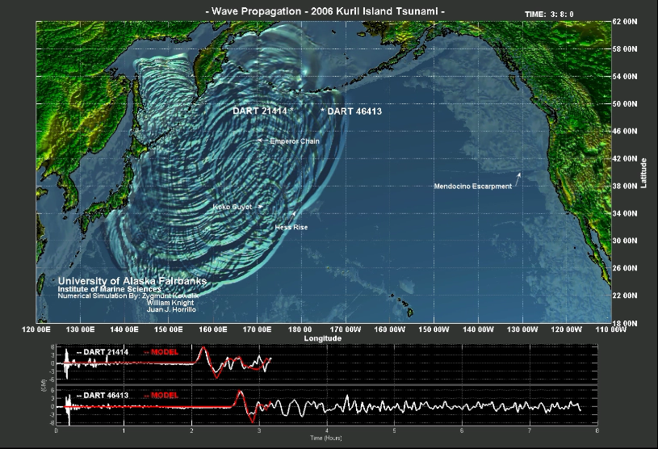Click red MODEL legend in lower chart
658x449 pixels.
coord(161,395)
